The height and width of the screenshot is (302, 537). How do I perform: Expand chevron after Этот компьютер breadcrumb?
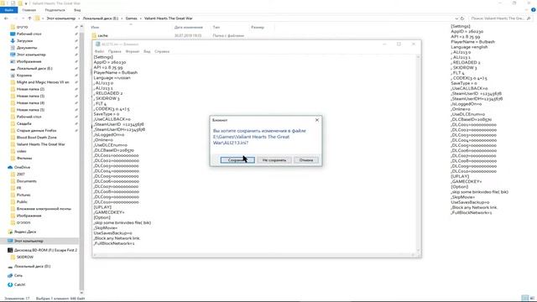click(79, 18)
